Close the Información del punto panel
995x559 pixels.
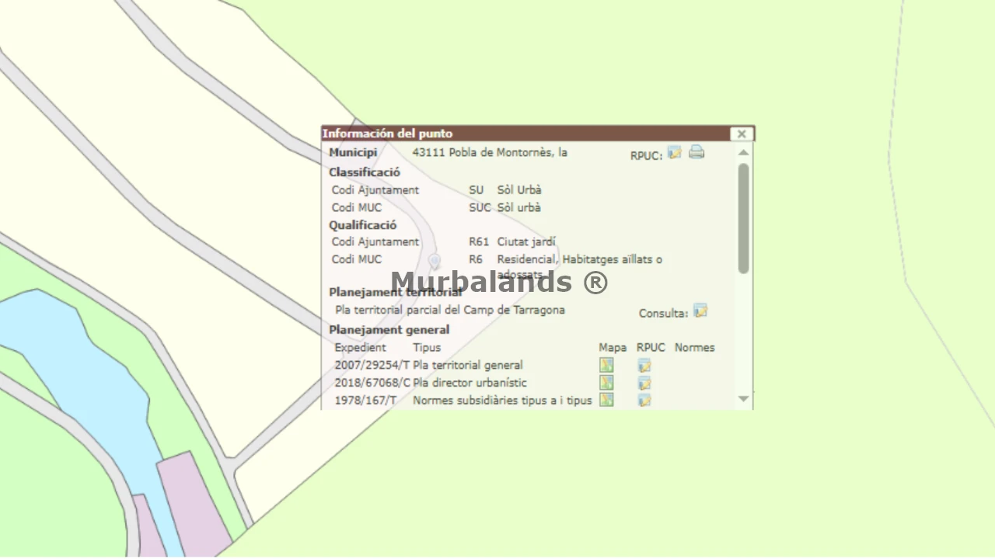tap(742, 134)
